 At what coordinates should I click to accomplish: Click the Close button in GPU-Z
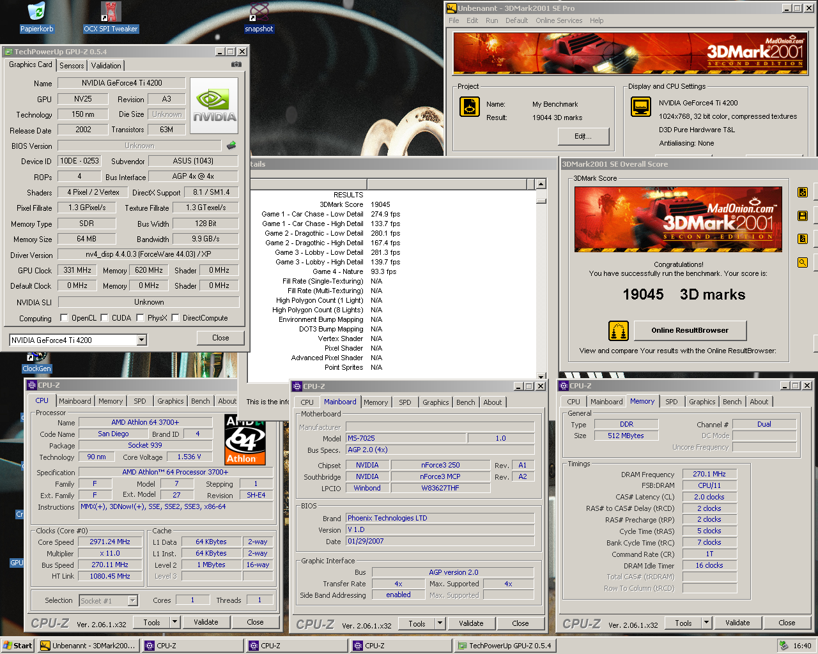click(x=220, y=338)
